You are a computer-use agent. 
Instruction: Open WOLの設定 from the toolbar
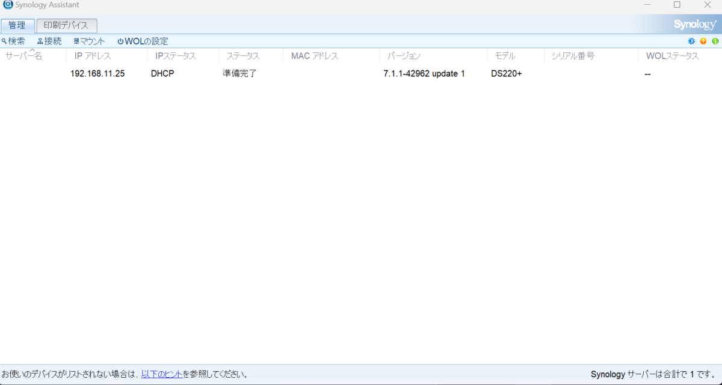(x=143, y=42)
